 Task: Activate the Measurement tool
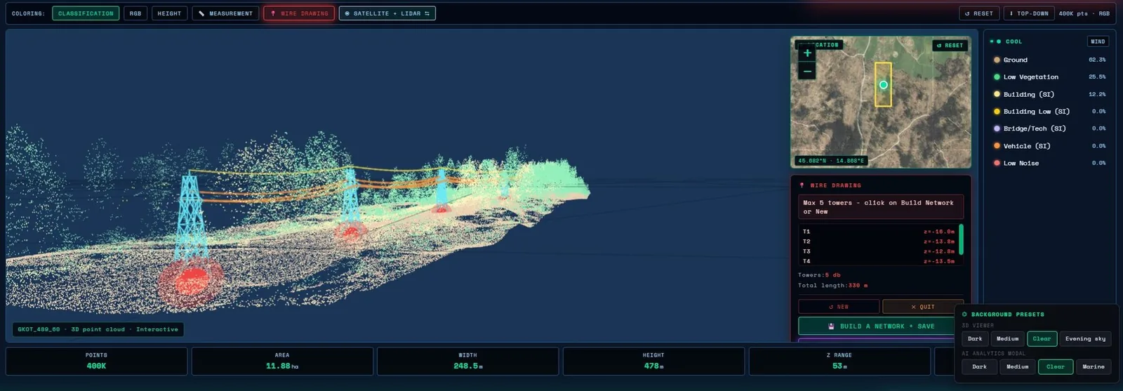click(x=225, y=13)
